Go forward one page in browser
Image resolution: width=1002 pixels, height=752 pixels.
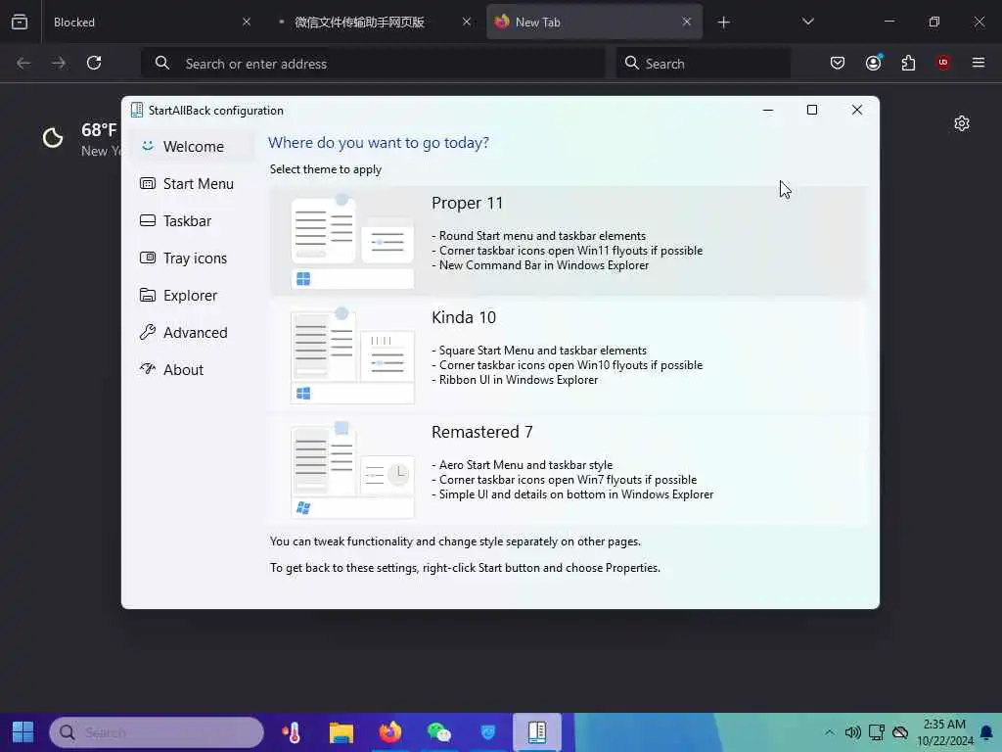pyautogui.click(x=59, y=63)
